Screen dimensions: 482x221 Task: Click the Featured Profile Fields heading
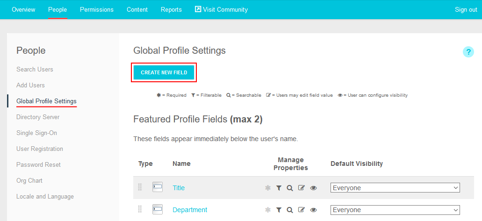click(x=198, y=120)
